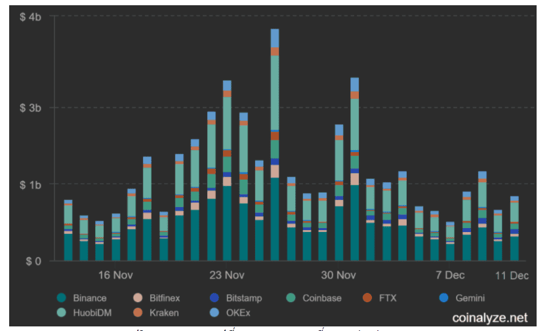The height and width of the screenshot is (331, 553).
Task: Click the FTX legend color dot
Action: coord(367,298)
